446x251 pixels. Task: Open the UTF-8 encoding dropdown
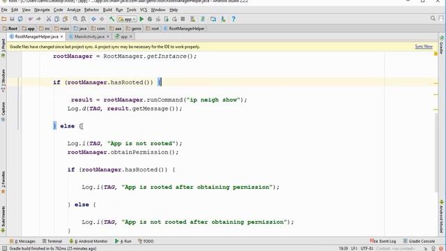pos(367,248)
